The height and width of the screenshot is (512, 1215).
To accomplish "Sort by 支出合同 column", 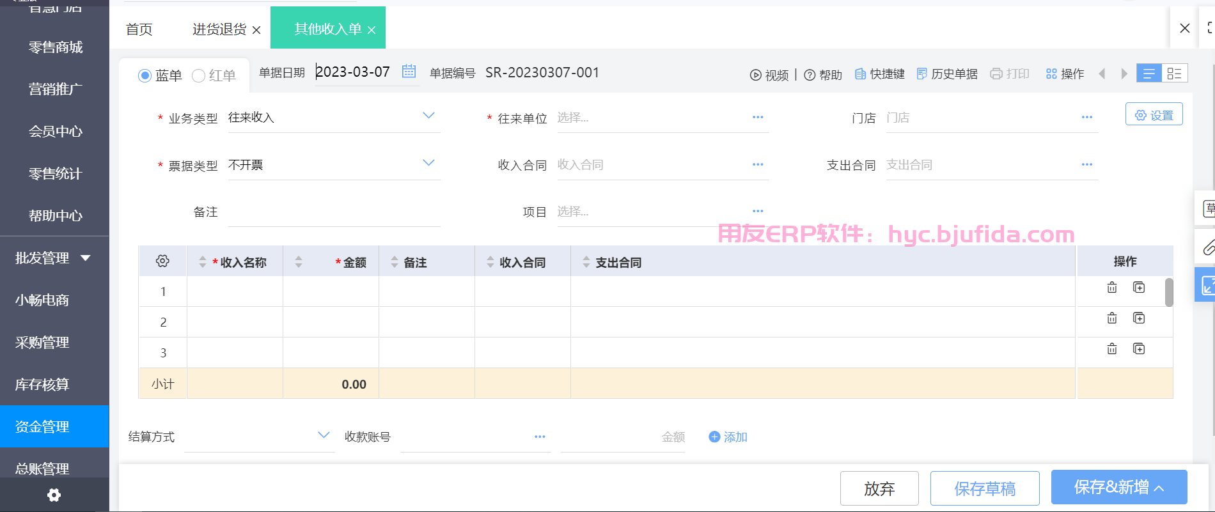I will pos(586,261).
